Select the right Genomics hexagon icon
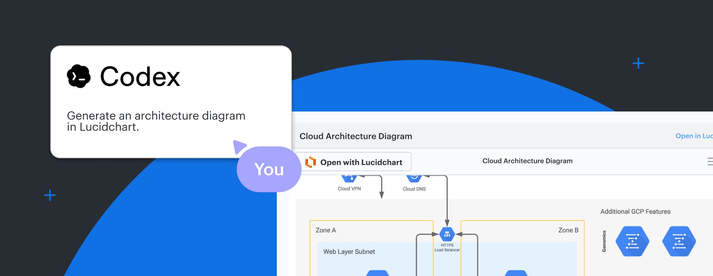Viewport: 713px width, 276px height. click(679, 241)
